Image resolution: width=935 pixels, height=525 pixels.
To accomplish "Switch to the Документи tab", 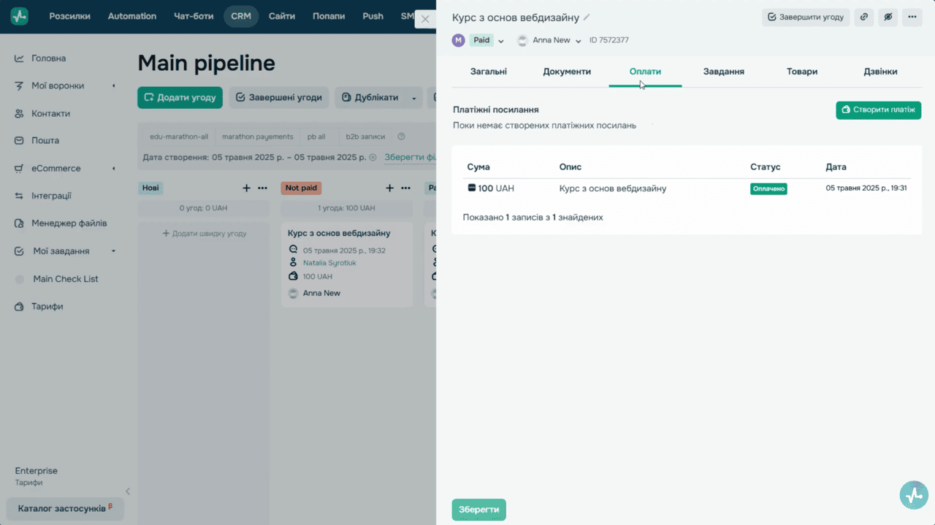I will coord(567,72).
